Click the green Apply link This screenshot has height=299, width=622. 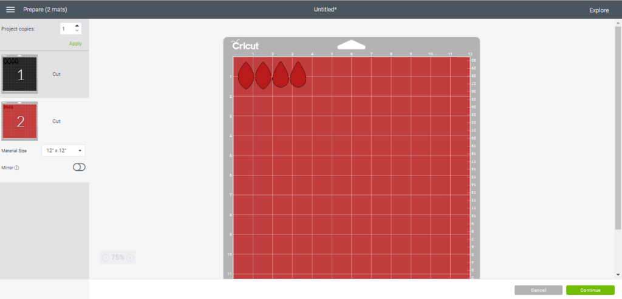(x=75, y=44)
